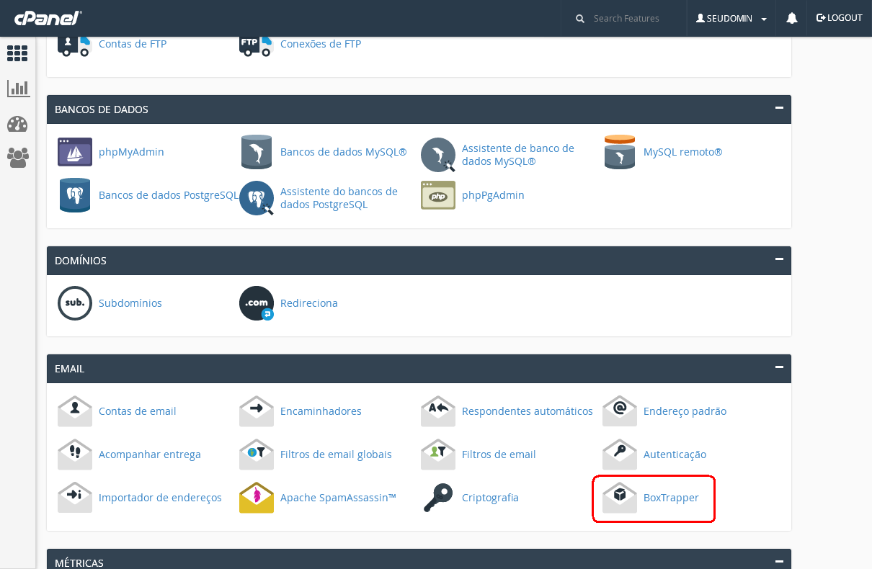Viewport: 872px width, 569px height.
Task: Click the Redireciona .com icon
Action: pyautogui.click(x=257, y=303)
